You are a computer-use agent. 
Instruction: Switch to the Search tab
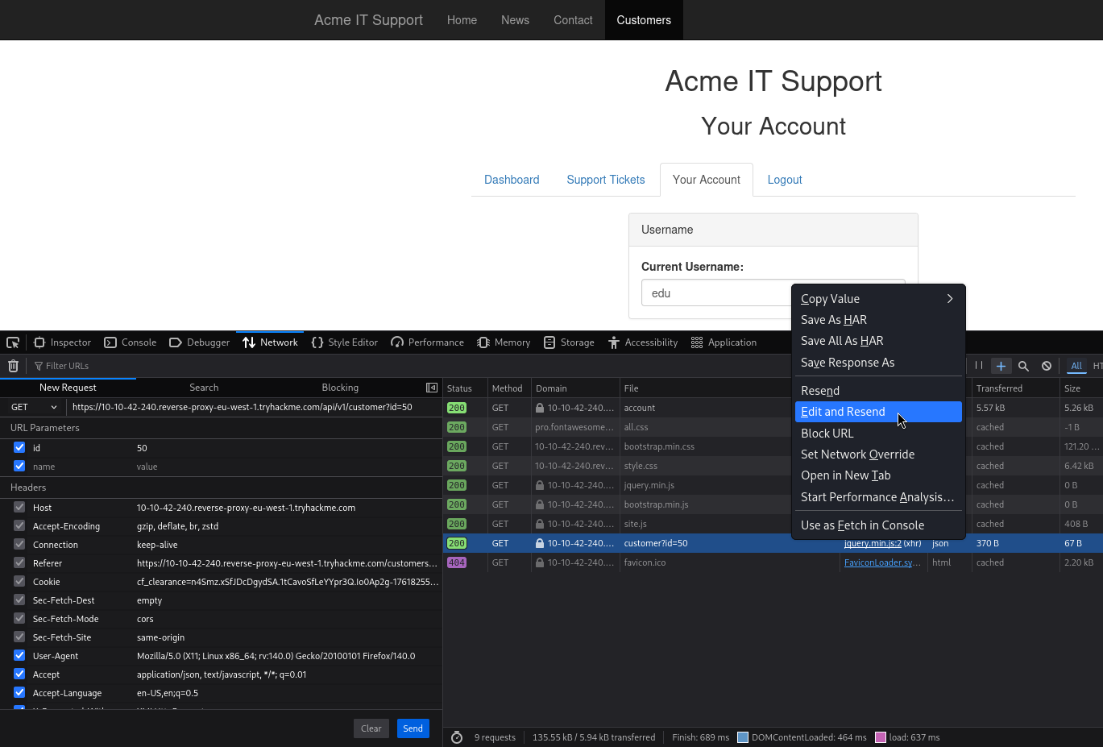pos(204,388)
